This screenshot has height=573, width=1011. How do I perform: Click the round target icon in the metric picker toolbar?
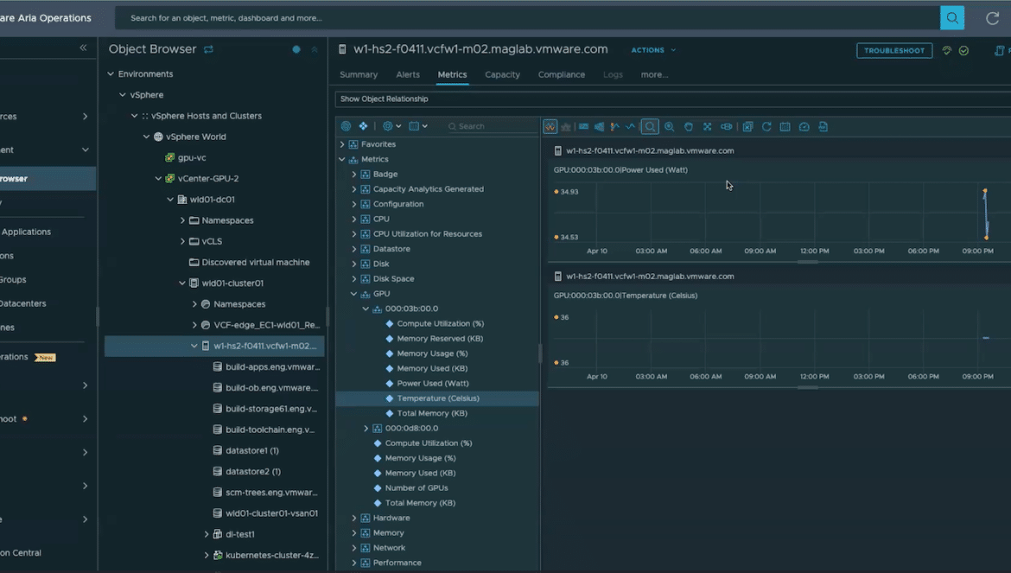347,126
